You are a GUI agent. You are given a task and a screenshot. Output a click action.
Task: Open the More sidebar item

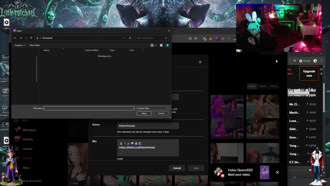[26, 168]
